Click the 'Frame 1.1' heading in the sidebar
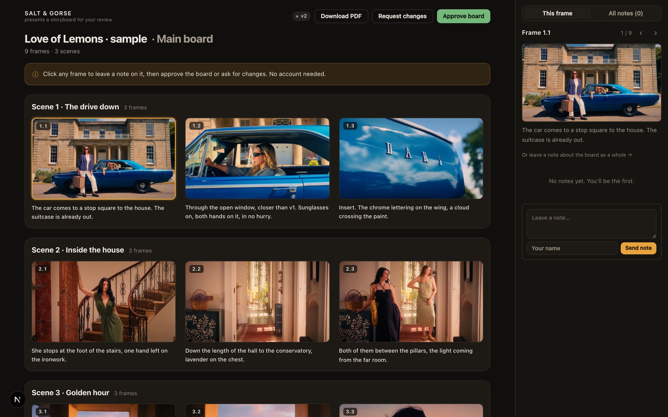 [x=536, y=33]
